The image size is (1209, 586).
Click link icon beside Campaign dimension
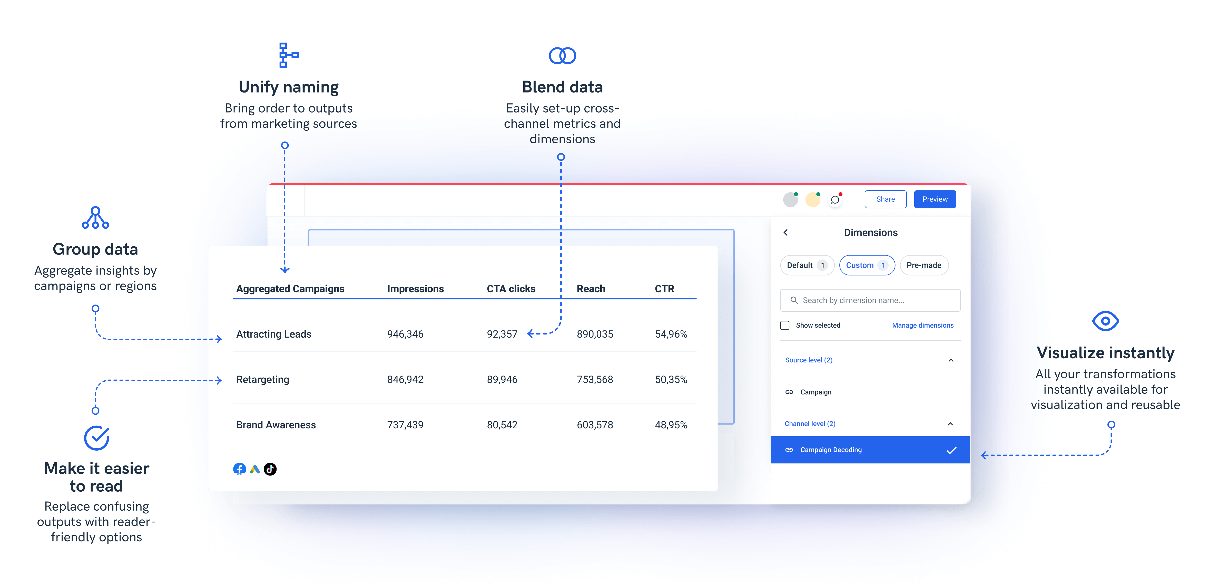(x=789, y=392)
